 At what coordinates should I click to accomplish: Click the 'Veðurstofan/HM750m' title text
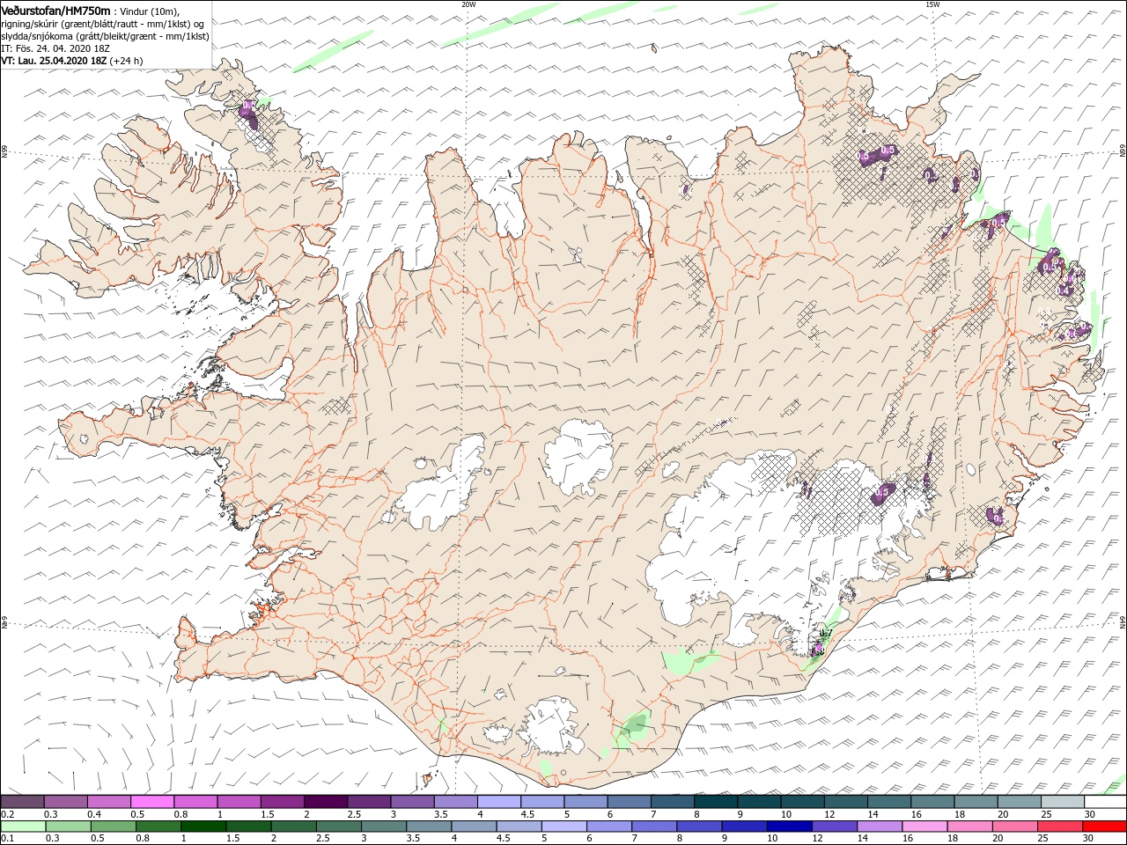56,11
